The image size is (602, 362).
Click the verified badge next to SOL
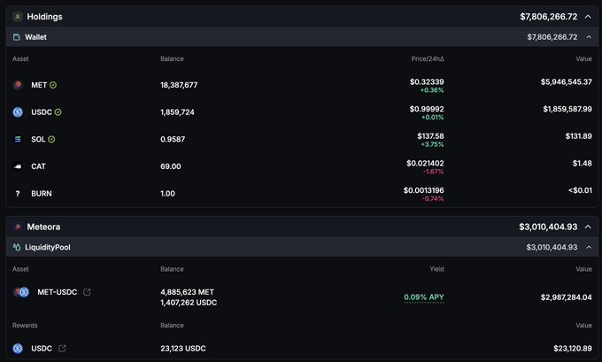point(51,139)
